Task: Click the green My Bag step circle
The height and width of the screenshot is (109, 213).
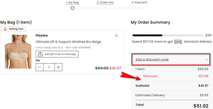Action: [72, 8]
